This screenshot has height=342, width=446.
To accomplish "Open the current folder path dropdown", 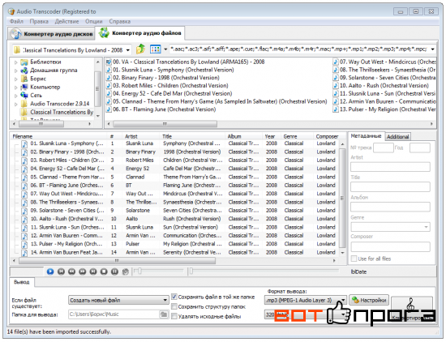I will click(128, 50).
